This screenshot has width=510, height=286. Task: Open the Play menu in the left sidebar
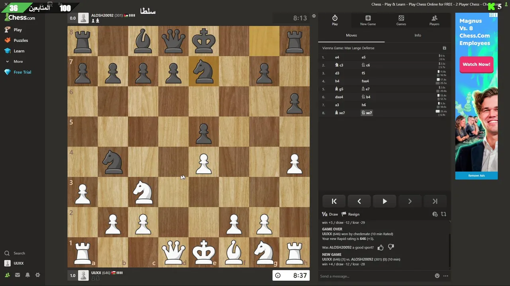[x=13, y=30]
